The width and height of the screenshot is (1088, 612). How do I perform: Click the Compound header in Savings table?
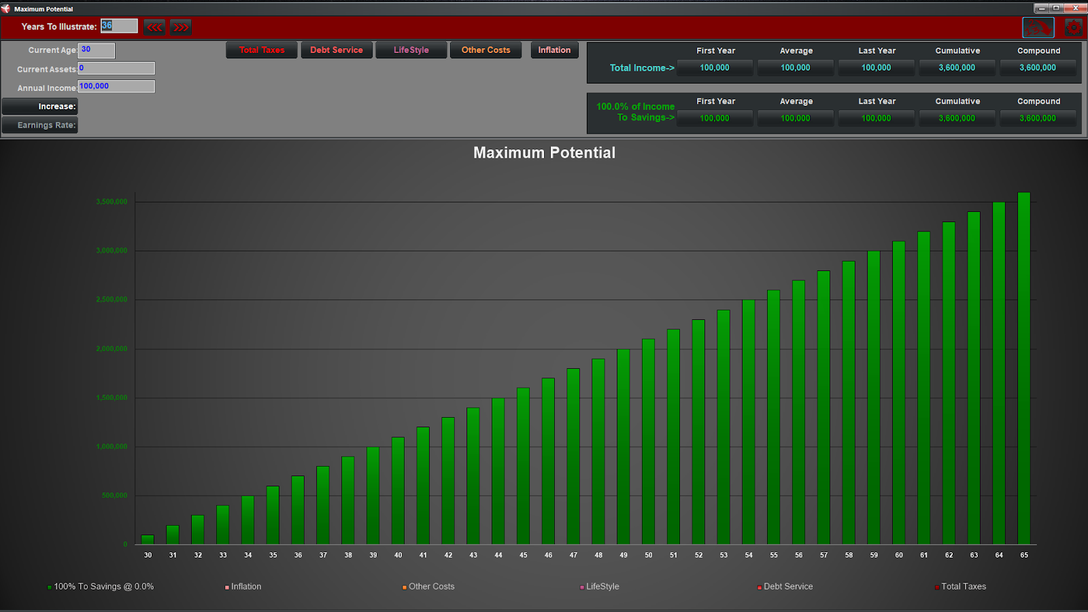click(x=1038, y=101)
